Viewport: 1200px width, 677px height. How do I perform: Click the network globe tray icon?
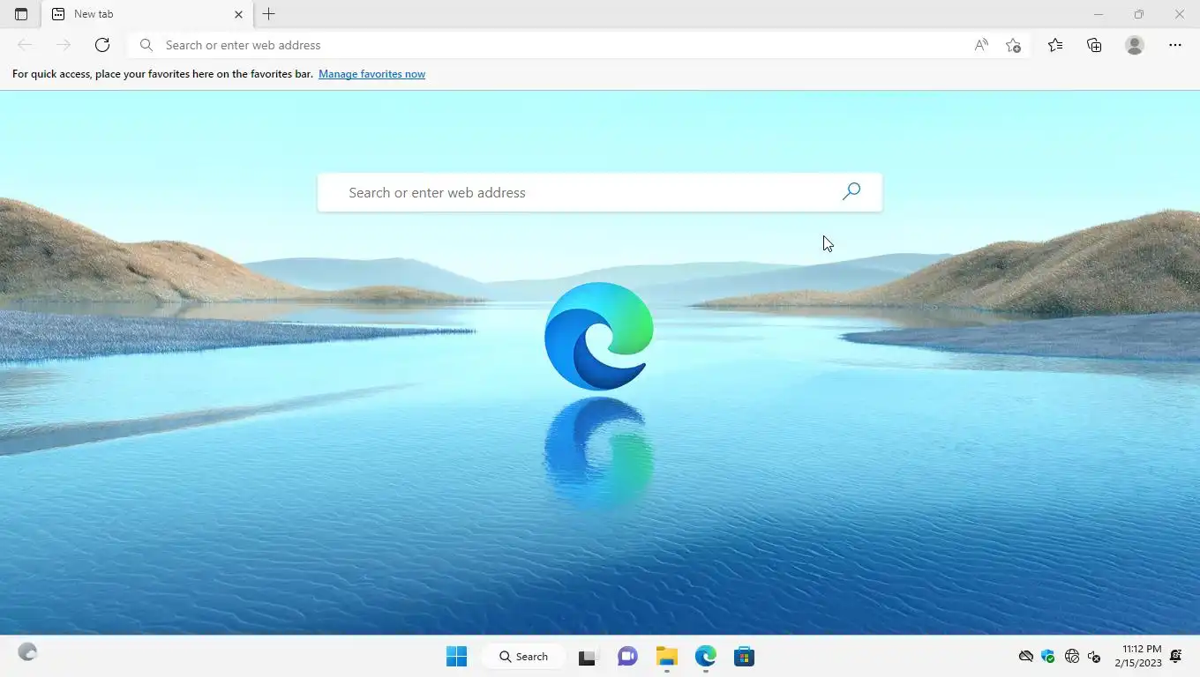tap(1072, 657)
